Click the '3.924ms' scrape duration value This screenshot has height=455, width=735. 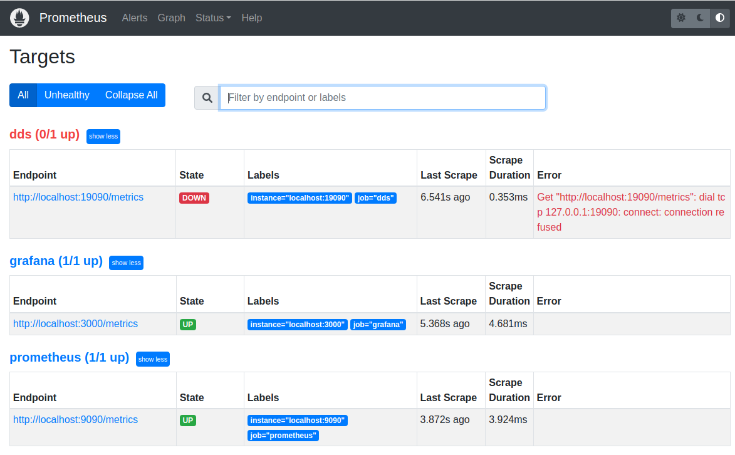pyautogui.click(x=508, y=420)
